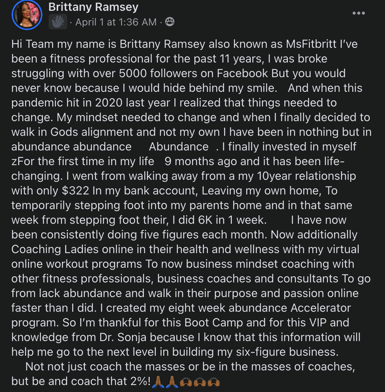385x392 pixels.
Task: Open the post via April 1 timestamp
Action: pos(116,22)
